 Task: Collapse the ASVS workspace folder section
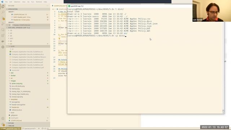28,28
